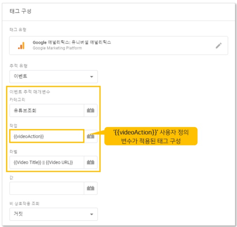Click the 추적 유형 label
This screenshot has height=227, width=237.
click(19, 66)
